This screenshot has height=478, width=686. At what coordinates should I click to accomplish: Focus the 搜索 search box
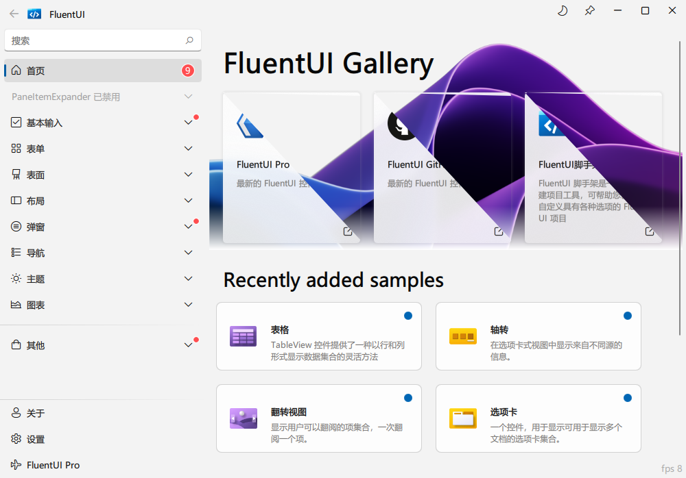103,40
